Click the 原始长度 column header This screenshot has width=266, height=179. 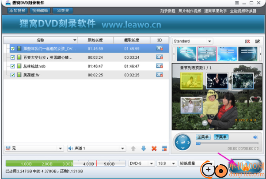tap(95, 40)
